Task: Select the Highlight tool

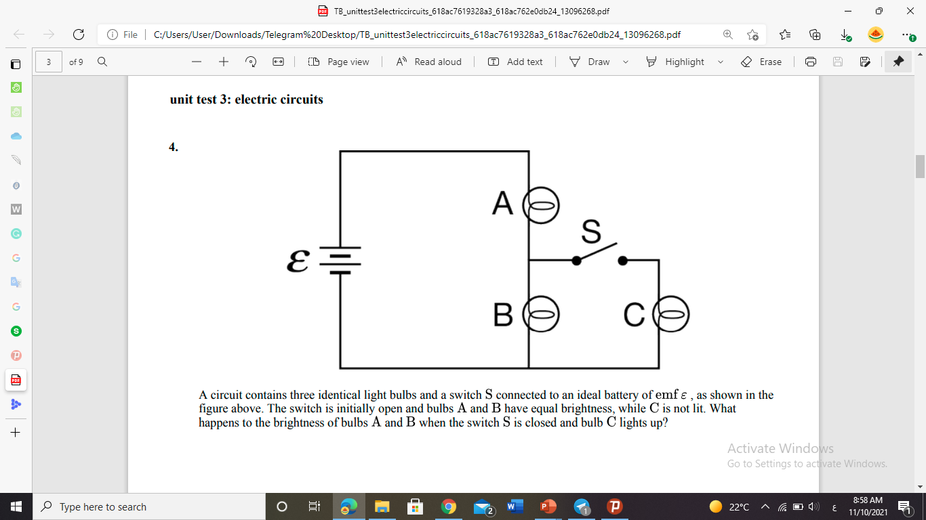Action: pyautogui.click(x=683, y=62)
